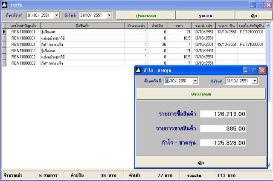
Task: Select the row marker arrow of first record
Action: tap(4, 32)
